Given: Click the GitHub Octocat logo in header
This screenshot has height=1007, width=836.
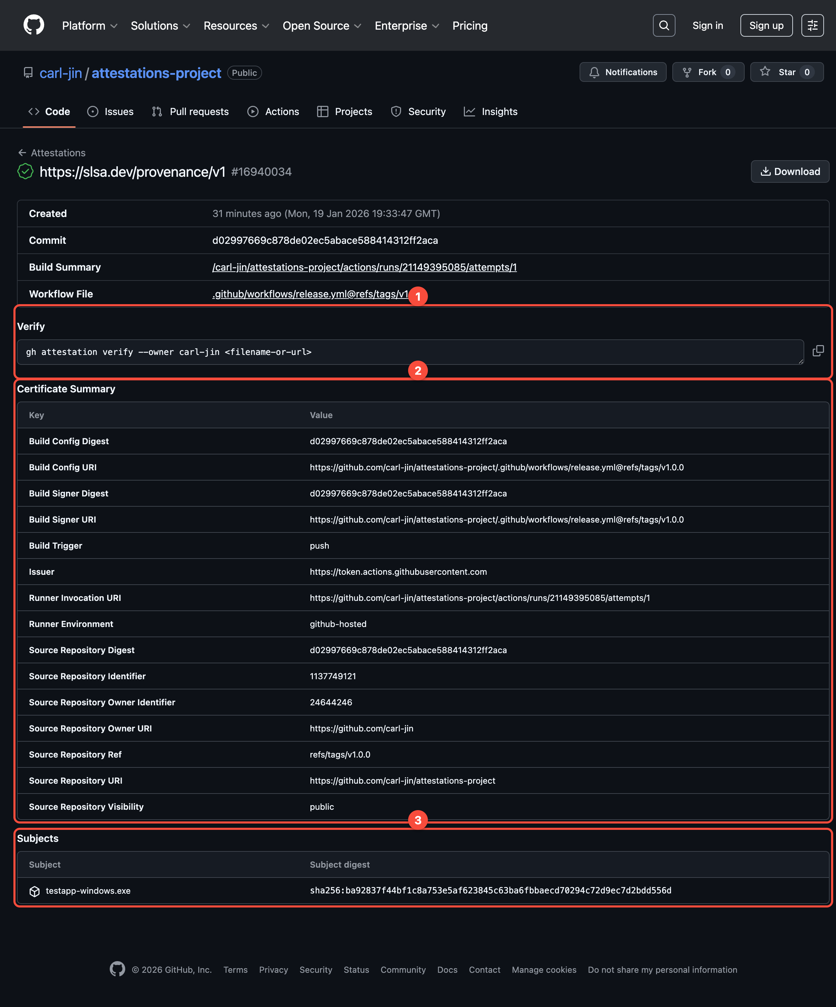Looking at the screenshot, I should pos(34,25).
